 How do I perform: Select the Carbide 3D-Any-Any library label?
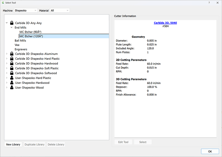28,23
